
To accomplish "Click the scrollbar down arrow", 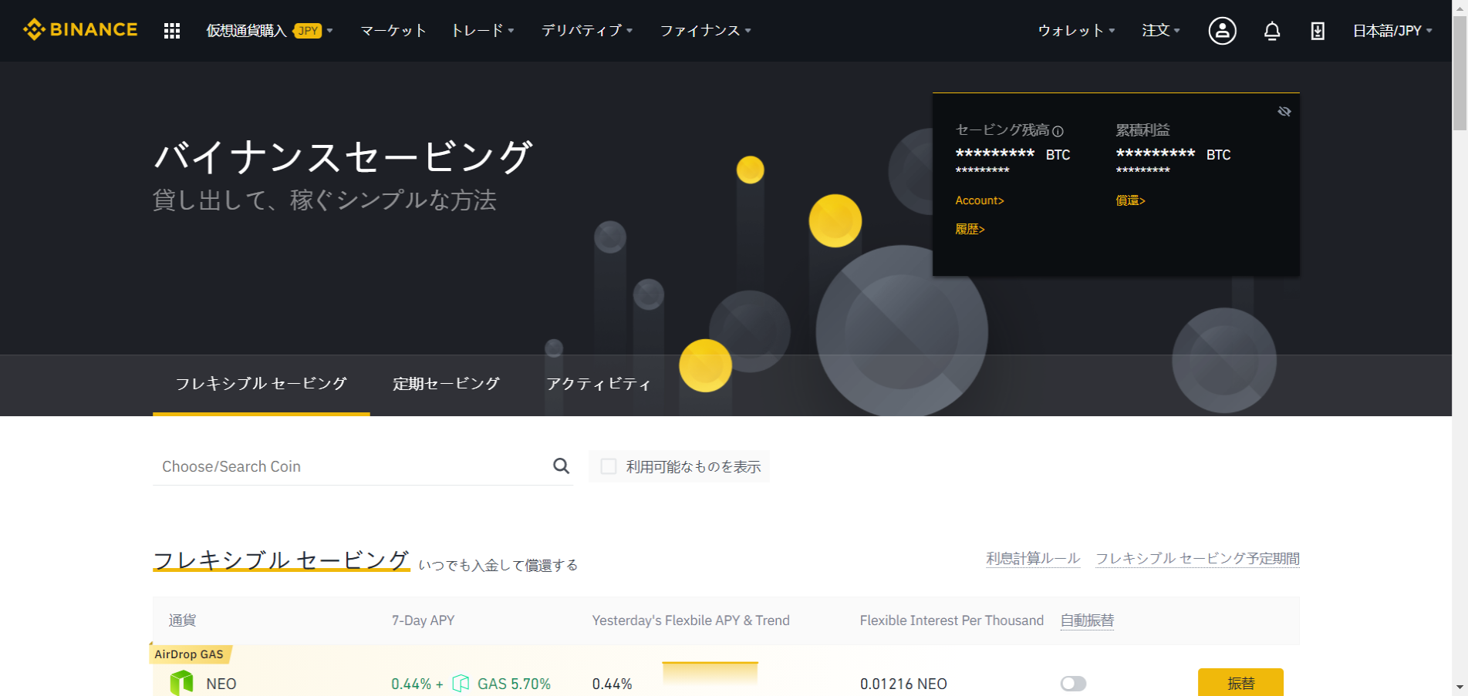I will click(x=1460, y=688).
